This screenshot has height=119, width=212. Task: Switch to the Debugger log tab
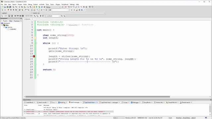[x=135, y=102]
